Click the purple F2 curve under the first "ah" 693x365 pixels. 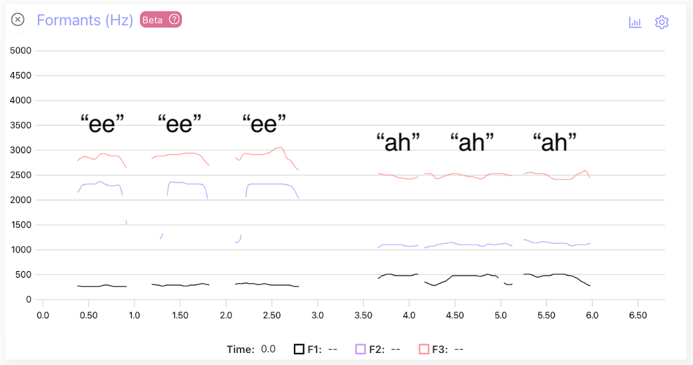pos(400,245)
